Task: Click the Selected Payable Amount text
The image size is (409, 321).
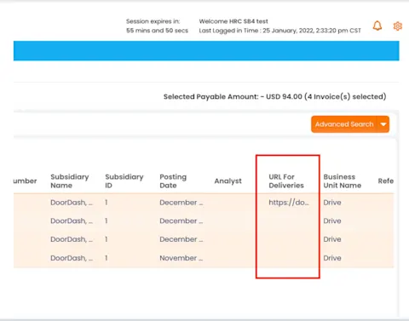Action: [x=274, y=97]
